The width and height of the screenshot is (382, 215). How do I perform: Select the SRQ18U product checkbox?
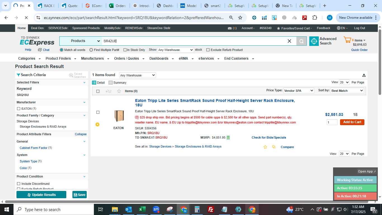pyautogui.click(x=98, y=112)
